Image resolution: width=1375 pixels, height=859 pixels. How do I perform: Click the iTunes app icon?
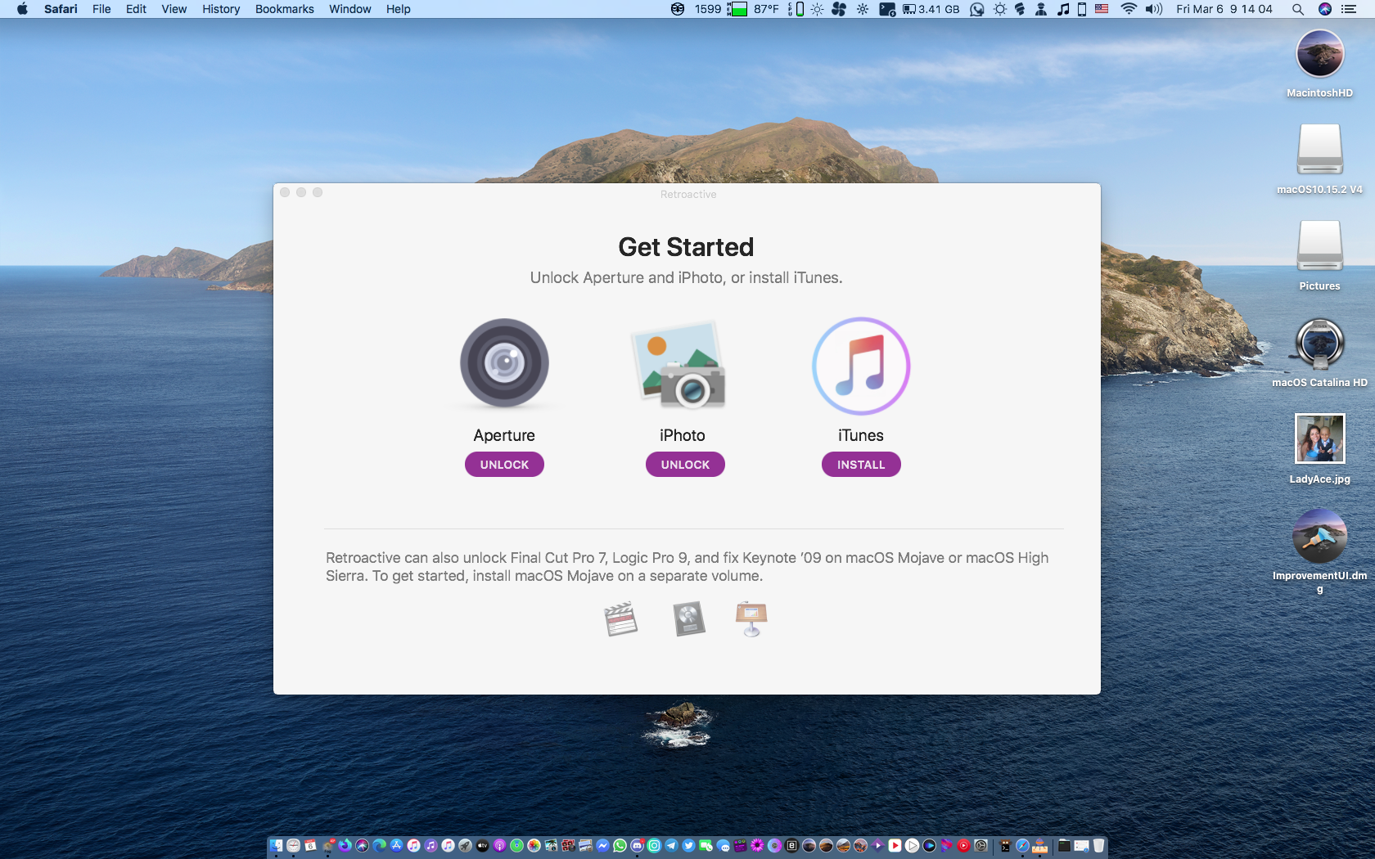(x=861, y=366)
